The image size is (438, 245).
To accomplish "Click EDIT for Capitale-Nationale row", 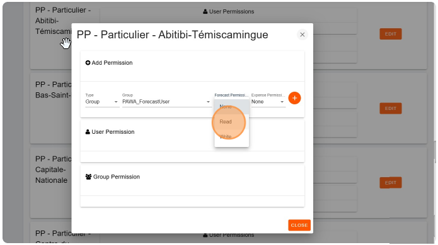I will 391,183.
